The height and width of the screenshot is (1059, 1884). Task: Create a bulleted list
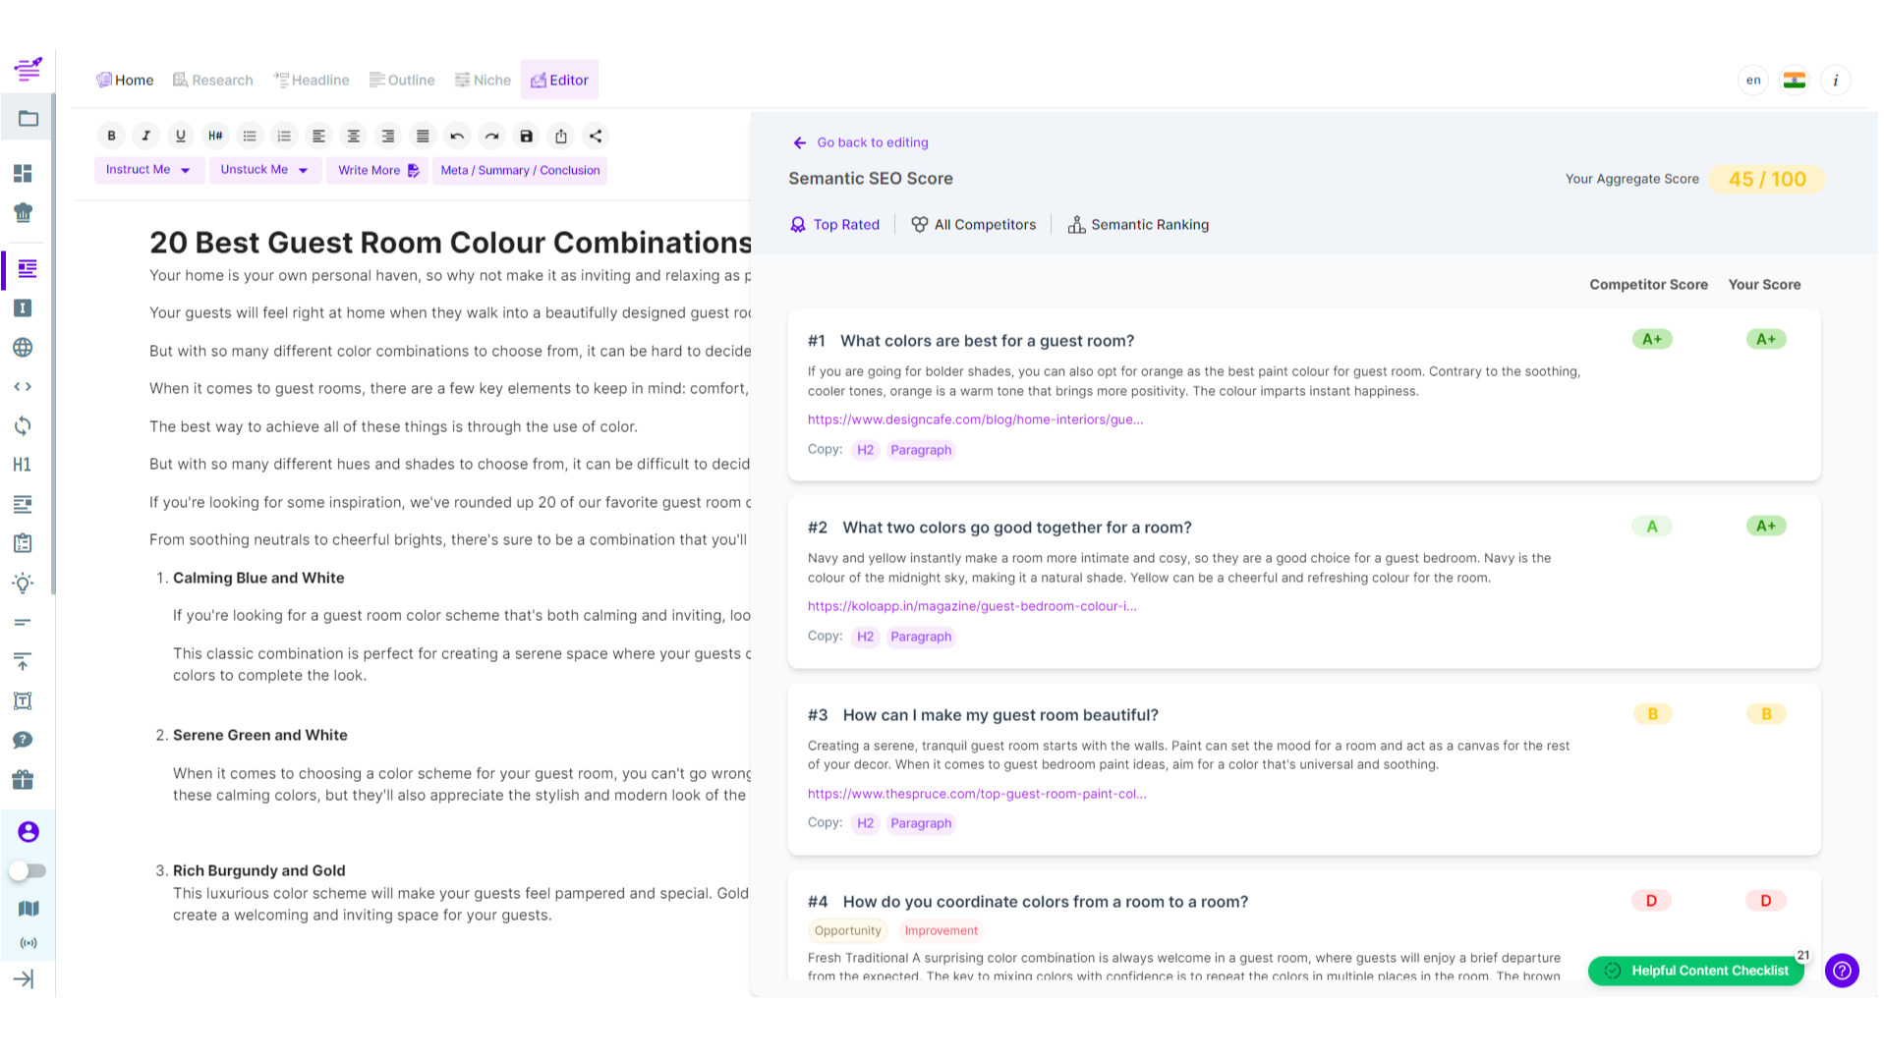pyautogui.click(x=250, y=136)
